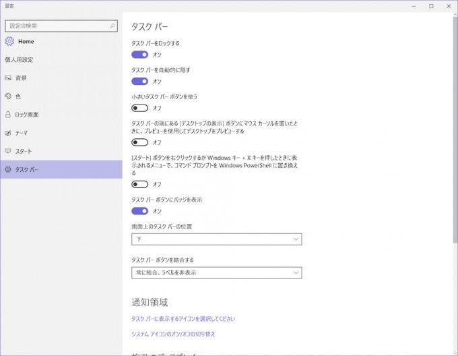Open the ロック画面 settings page
This screenshot has height=356, width=458.
[x=61, y=115]
